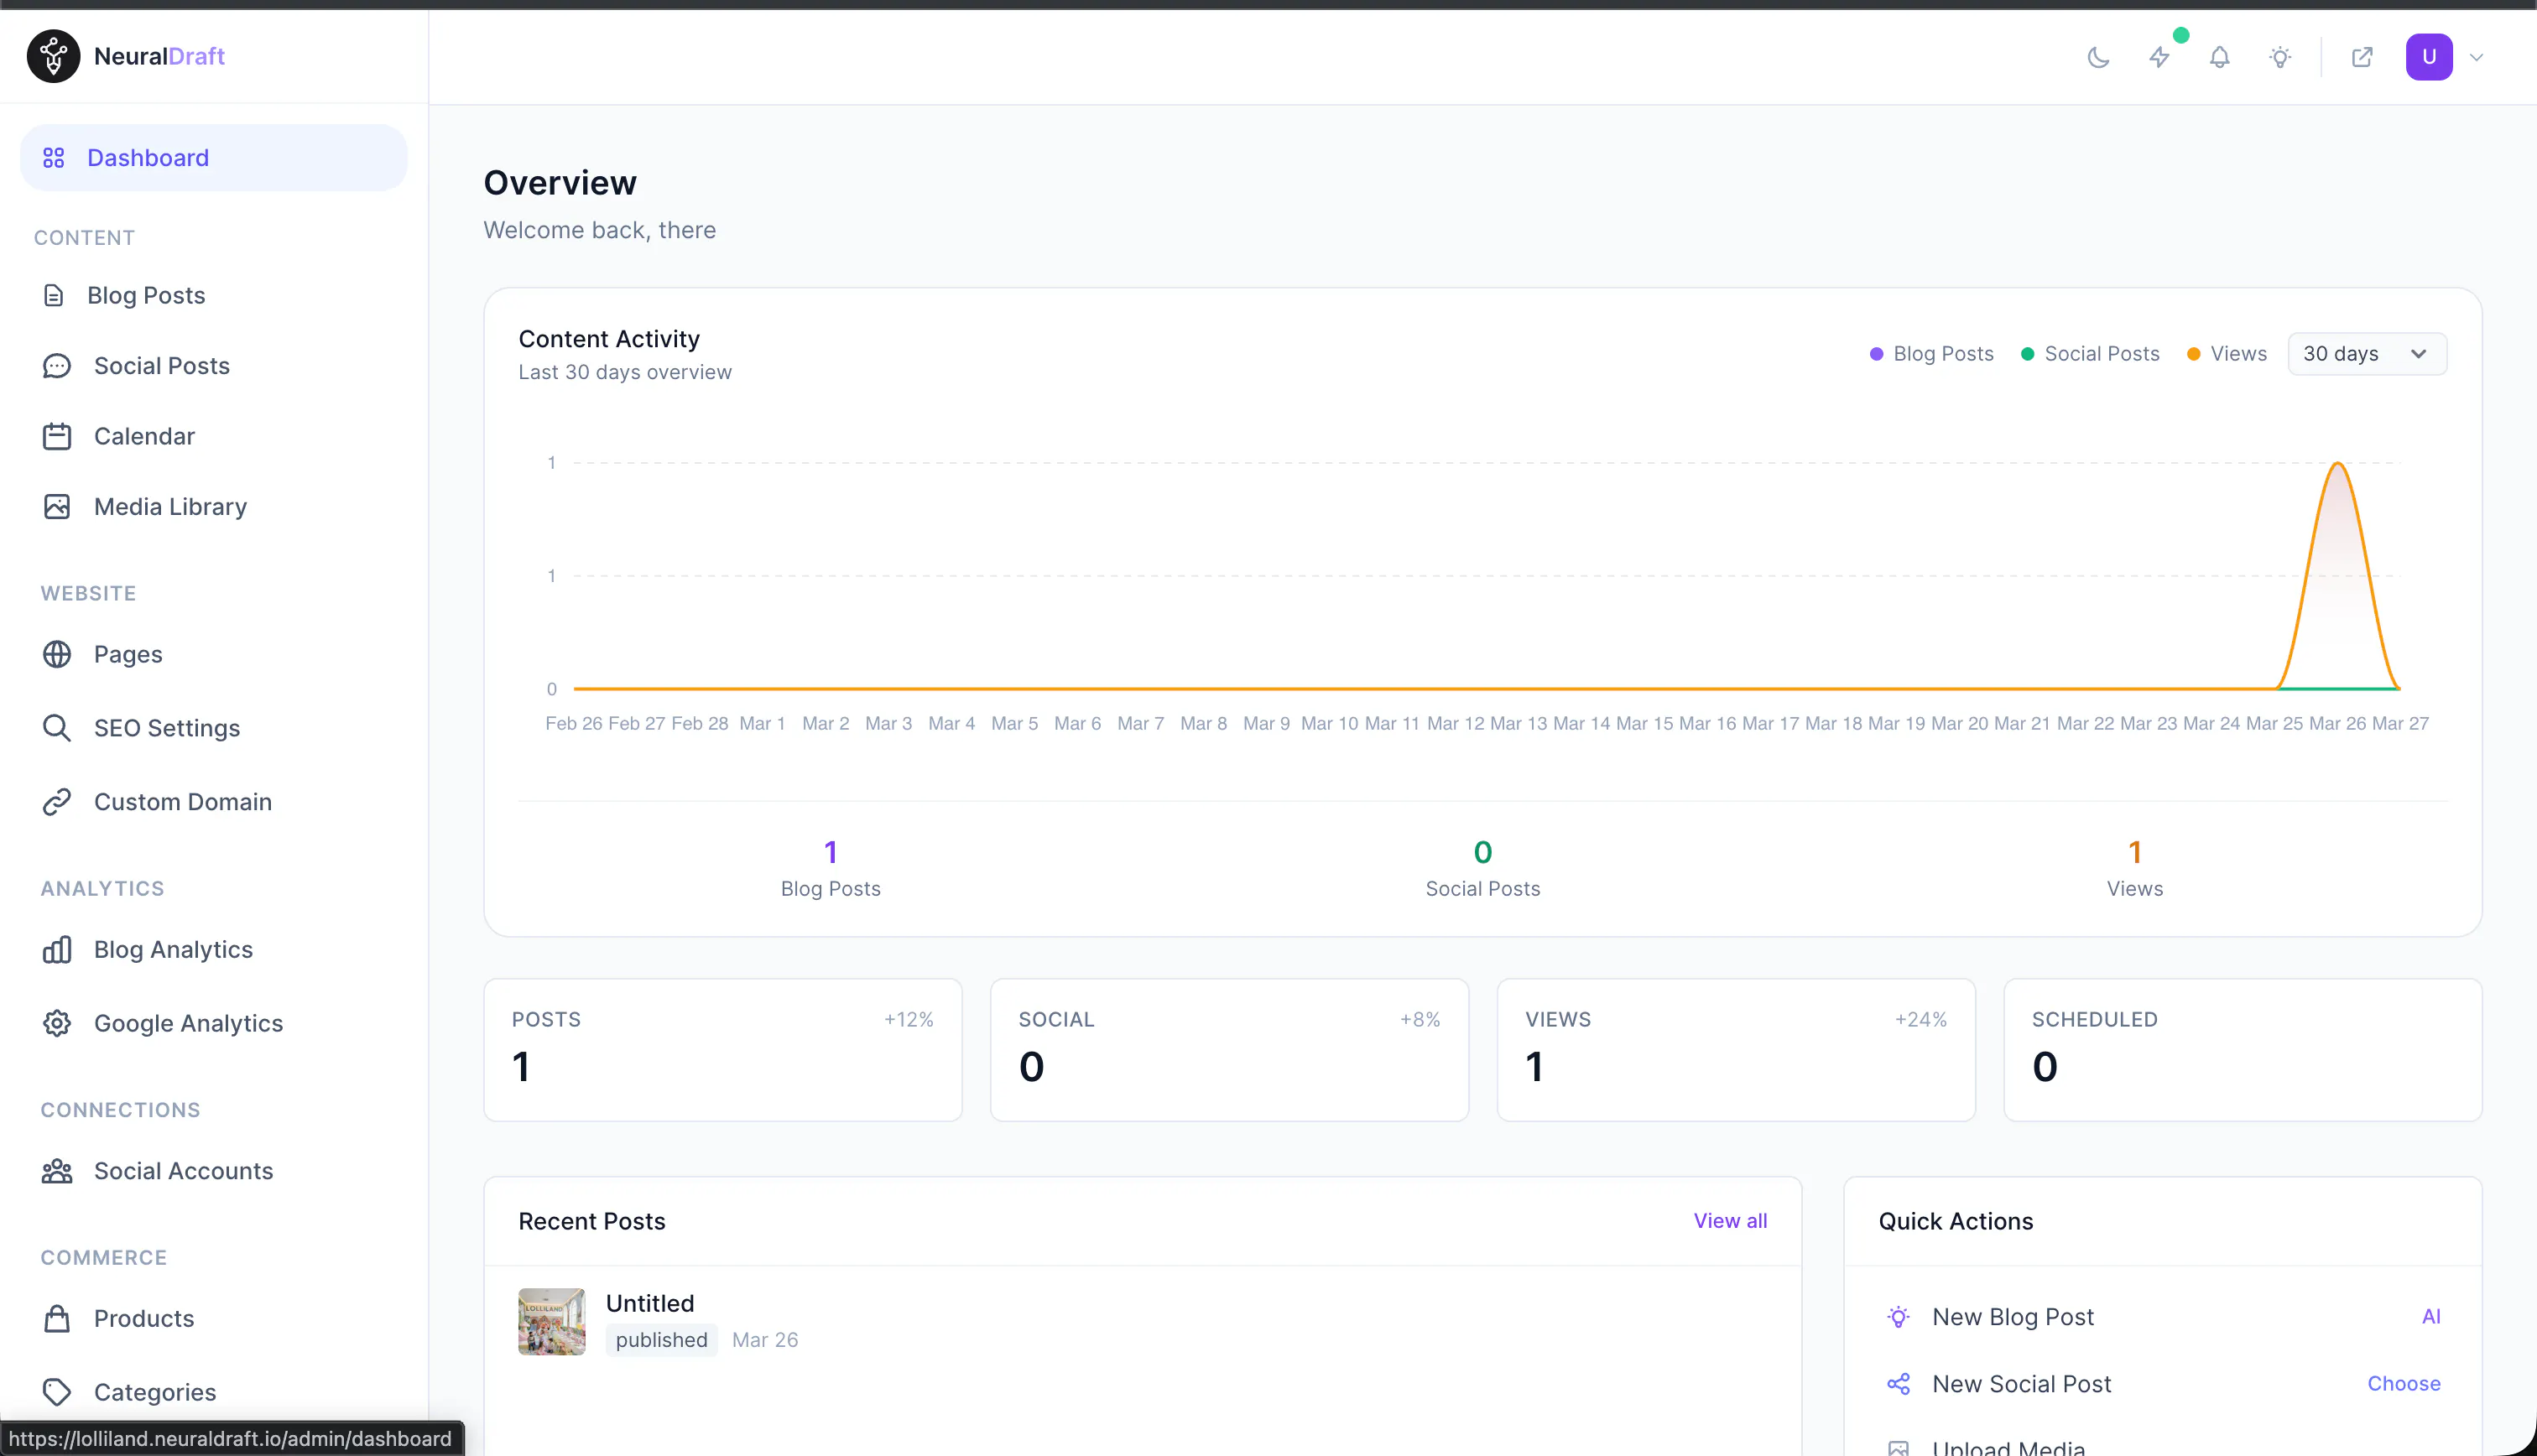Click View all recent posts

point(1730,1221)
